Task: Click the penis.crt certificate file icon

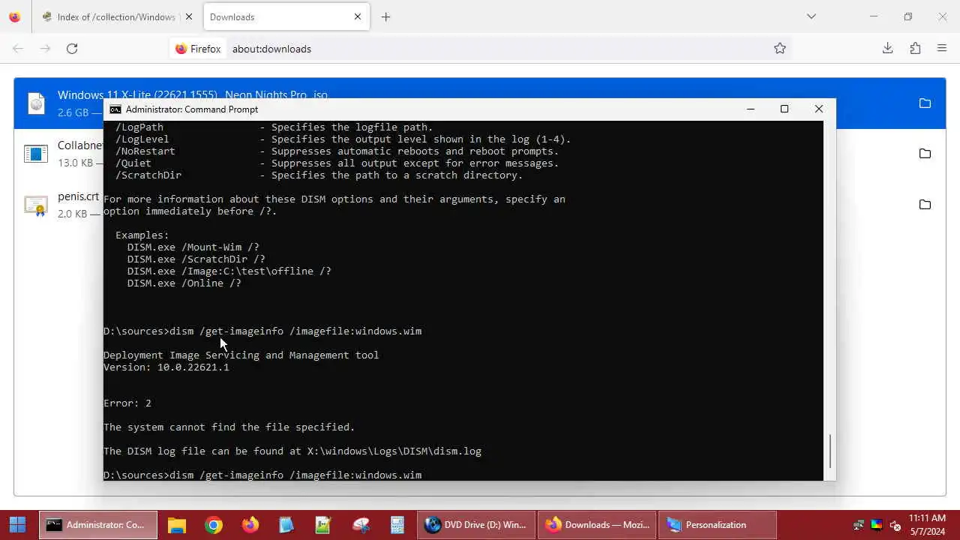Action: pyautogui.click(x=36, y=205)
